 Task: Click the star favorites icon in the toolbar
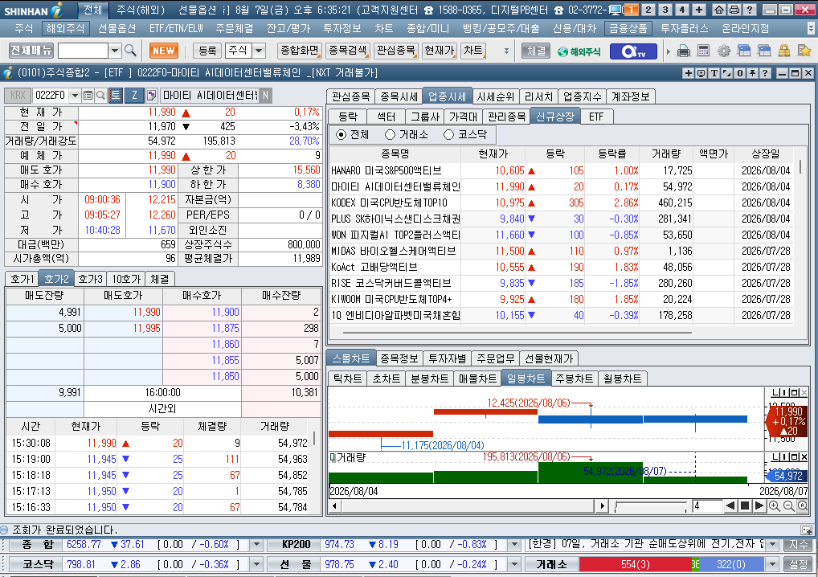804,51
